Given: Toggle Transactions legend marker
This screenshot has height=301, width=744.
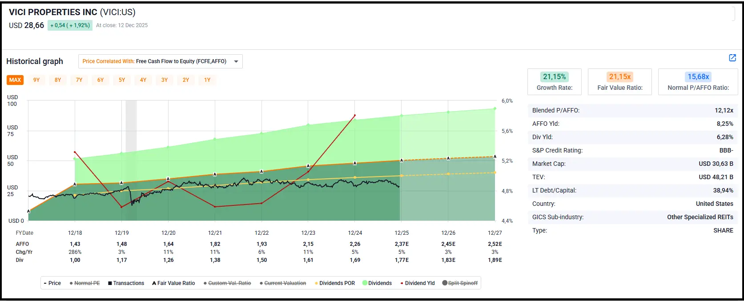Looking at the screenshot, I should tap(126, 283).
